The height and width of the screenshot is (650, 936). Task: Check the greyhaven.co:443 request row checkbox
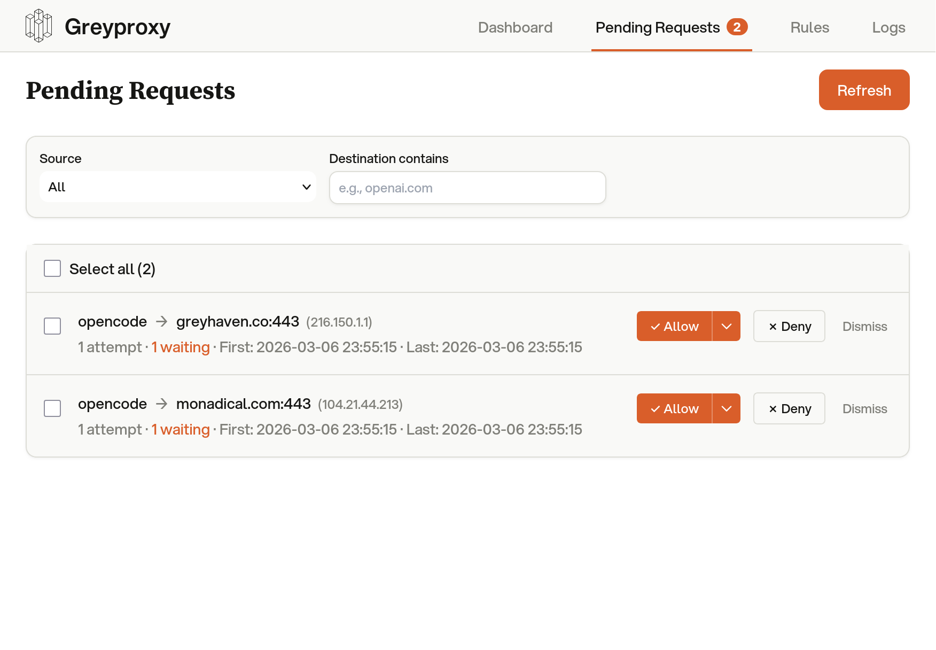click(x=52, y=326)
